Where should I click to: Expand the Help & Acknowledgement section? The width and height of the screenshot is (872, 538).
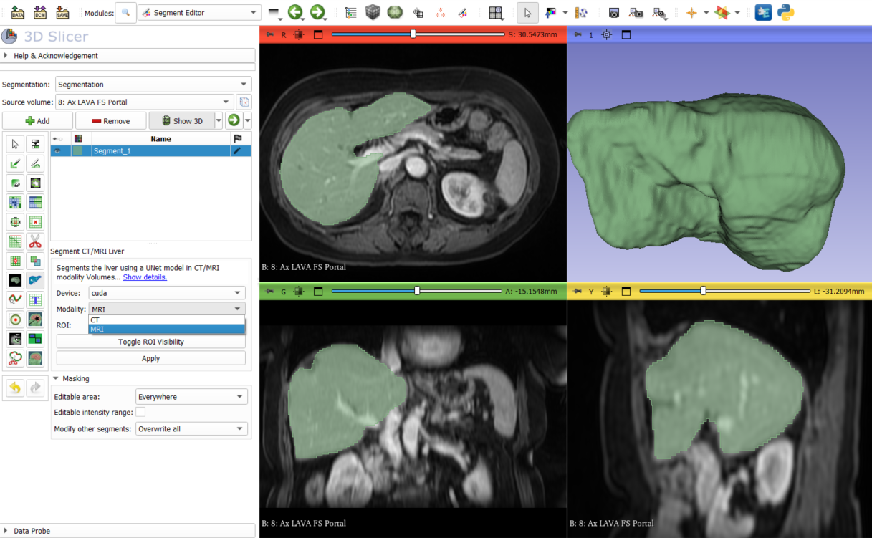click(56, 56)
